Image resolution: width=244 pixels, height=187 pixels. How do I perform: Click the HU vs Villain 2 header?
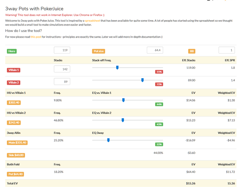pyautogui.click(x=16, y=113)
